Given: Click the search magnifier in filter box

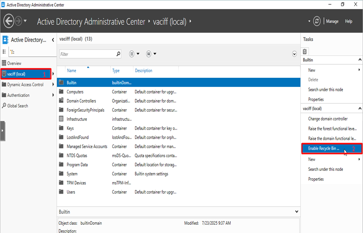Looking at the screenshot, I should 118,54.
